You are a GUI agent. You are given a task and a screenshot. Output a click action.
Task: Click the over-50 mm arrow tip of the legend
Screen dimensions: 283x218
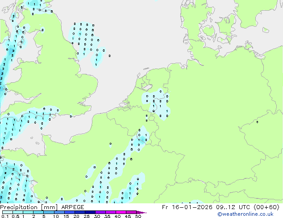pos(141,212)
